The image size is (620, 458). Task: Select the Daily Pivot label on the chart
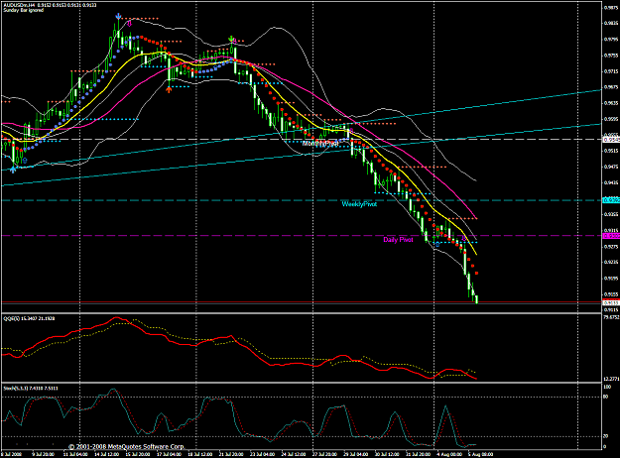[398, 240]
